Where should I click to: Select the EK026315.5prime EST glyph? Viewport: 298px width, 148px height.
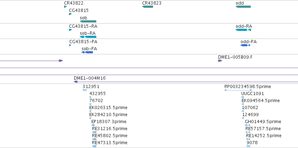pyautogui.click(x=90, y=111)
